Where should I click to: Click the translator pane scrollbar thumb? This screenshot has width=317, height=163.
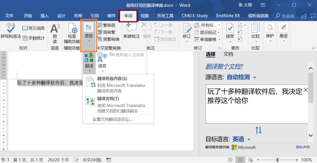(311, 87)
